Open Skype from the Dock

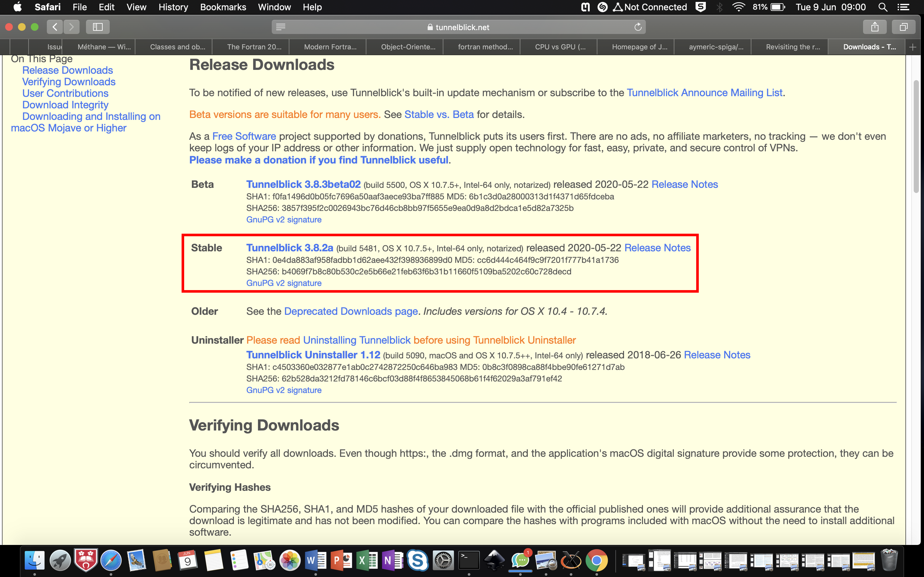417,560
